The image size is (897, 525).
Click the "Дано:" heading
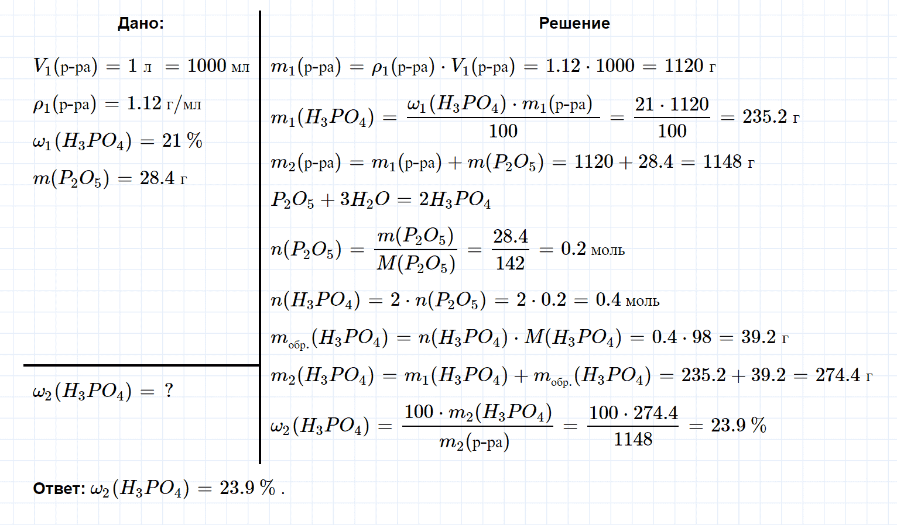point(141,23)
